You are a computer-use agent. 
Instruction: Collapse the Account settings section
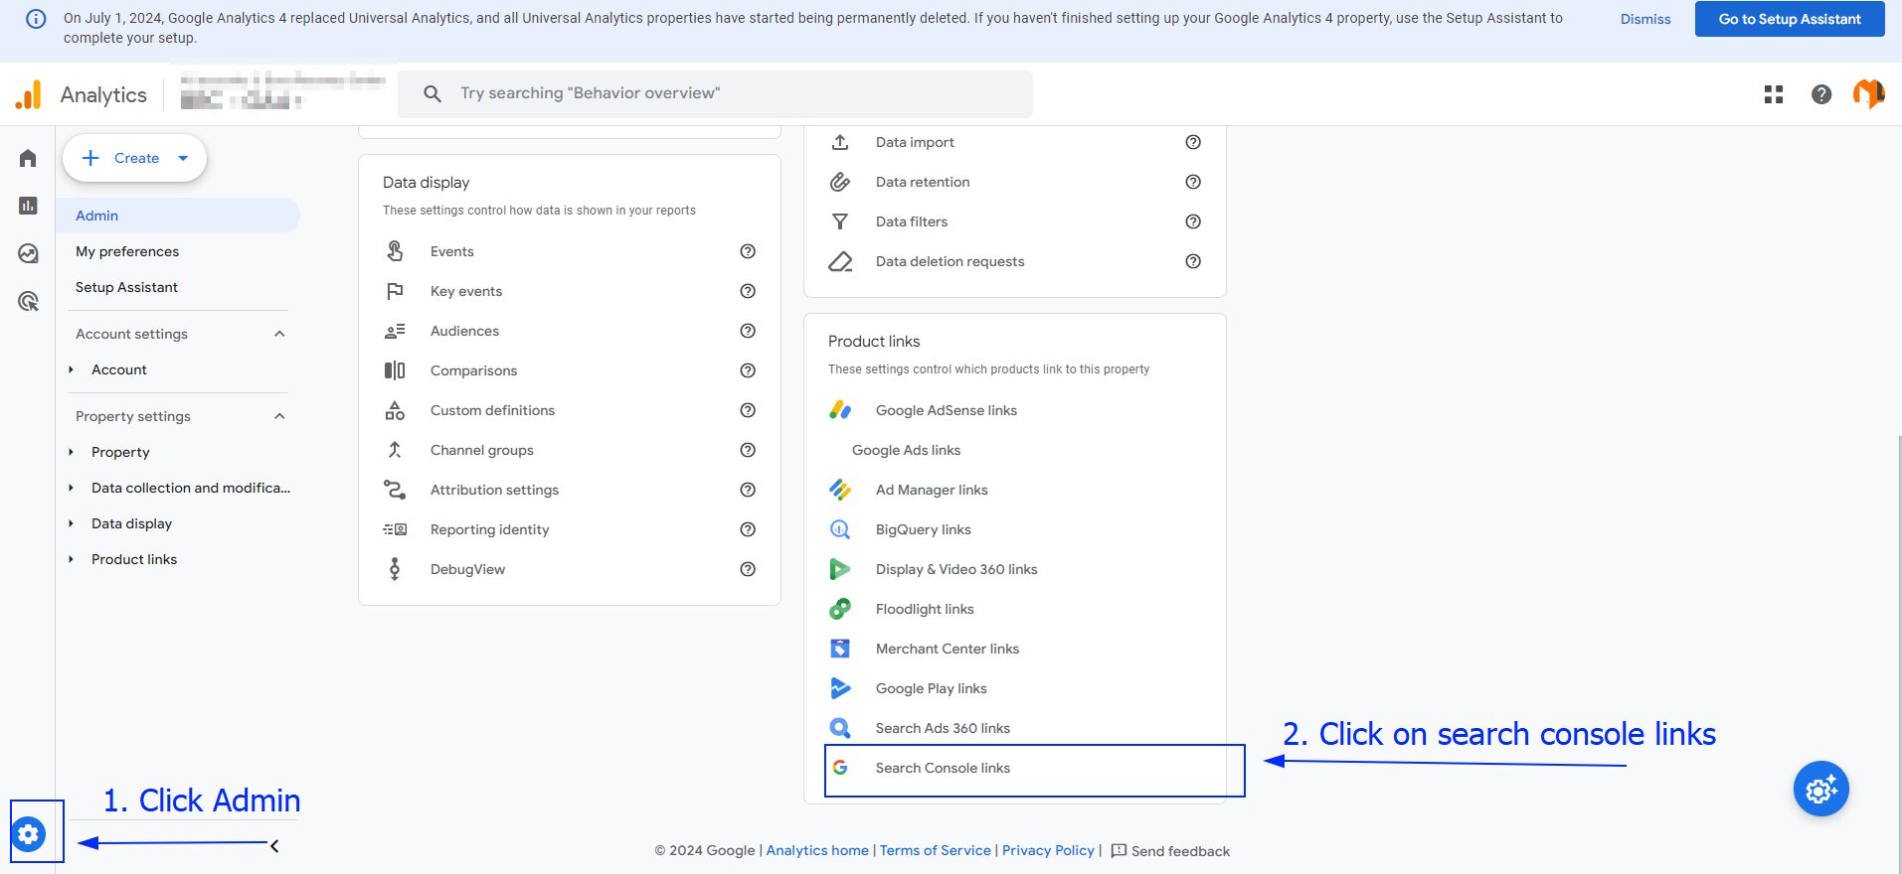pos(279,334)
